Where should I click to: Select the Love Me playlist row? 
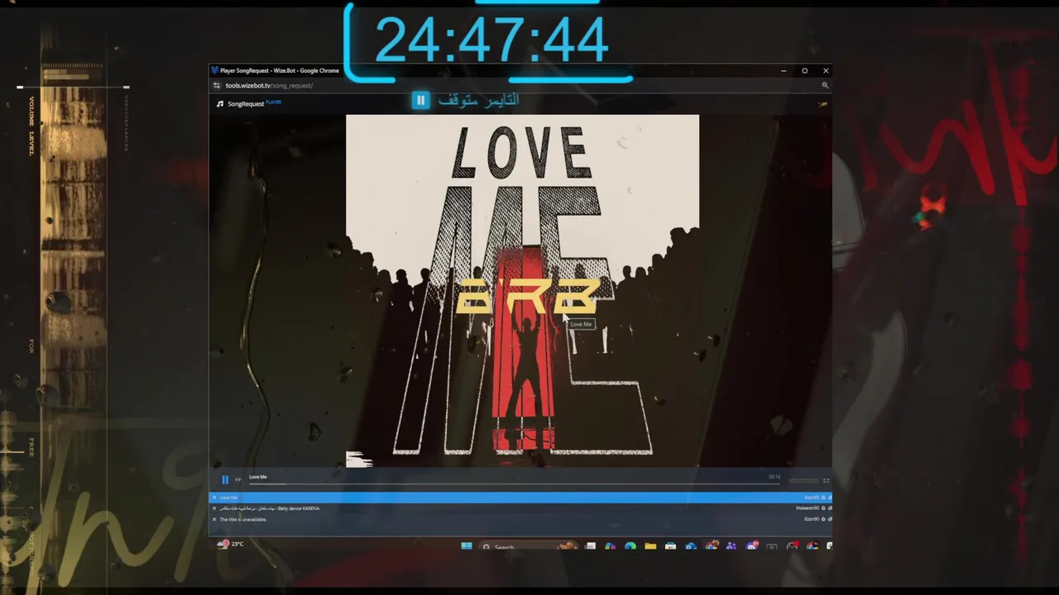520,497
